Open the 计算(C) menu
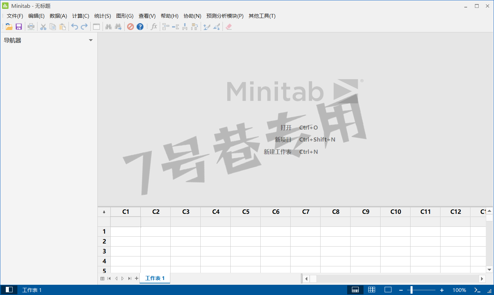494x295 pixels. tap(81, 16)
